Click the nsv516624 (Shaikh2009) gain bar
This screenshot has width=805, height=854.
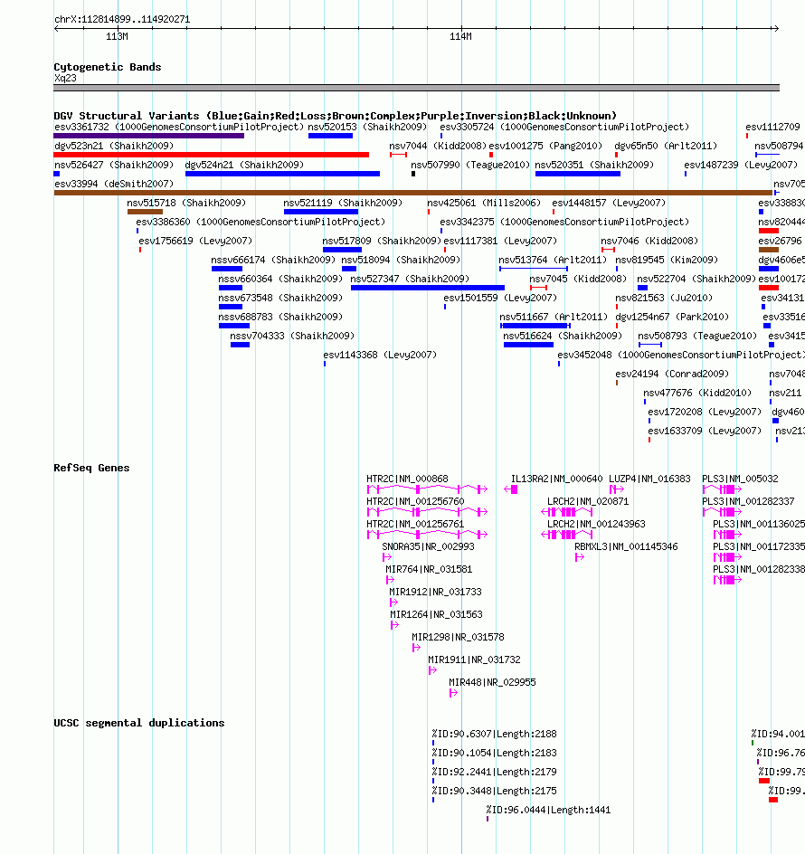(528, 345)
